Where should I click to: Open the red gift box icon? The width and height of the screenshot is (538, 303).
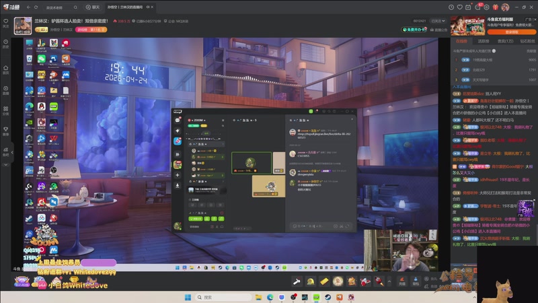(495, 7)
